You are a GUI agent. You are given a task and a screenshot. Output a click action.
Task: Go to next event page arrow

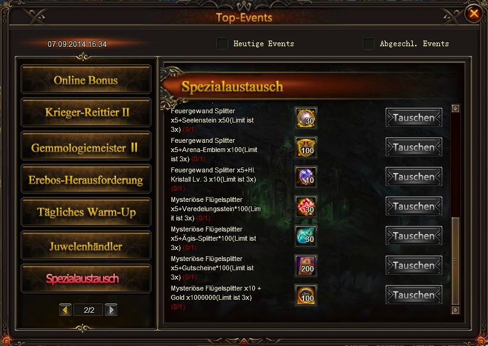(x=111, y=310)
